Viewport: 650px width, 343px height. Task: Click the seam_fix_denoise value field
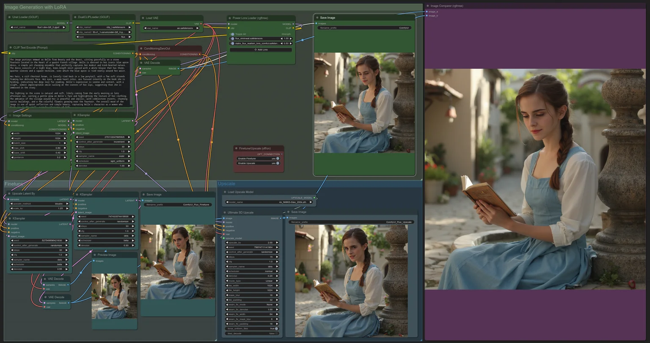[x=253, y=310]
